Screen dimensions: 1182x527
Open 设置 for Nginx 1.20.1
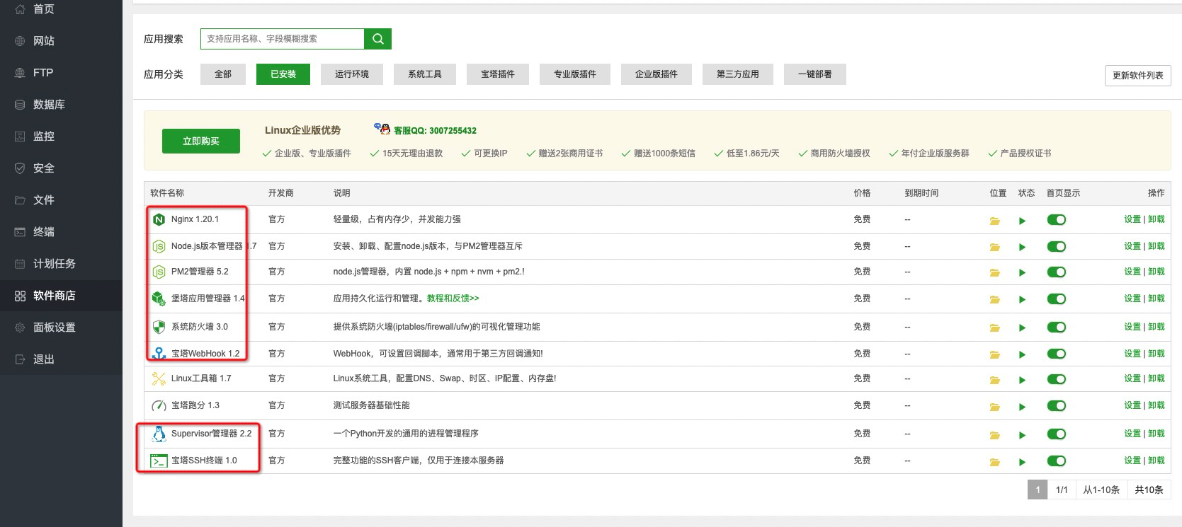[1132, 219]
